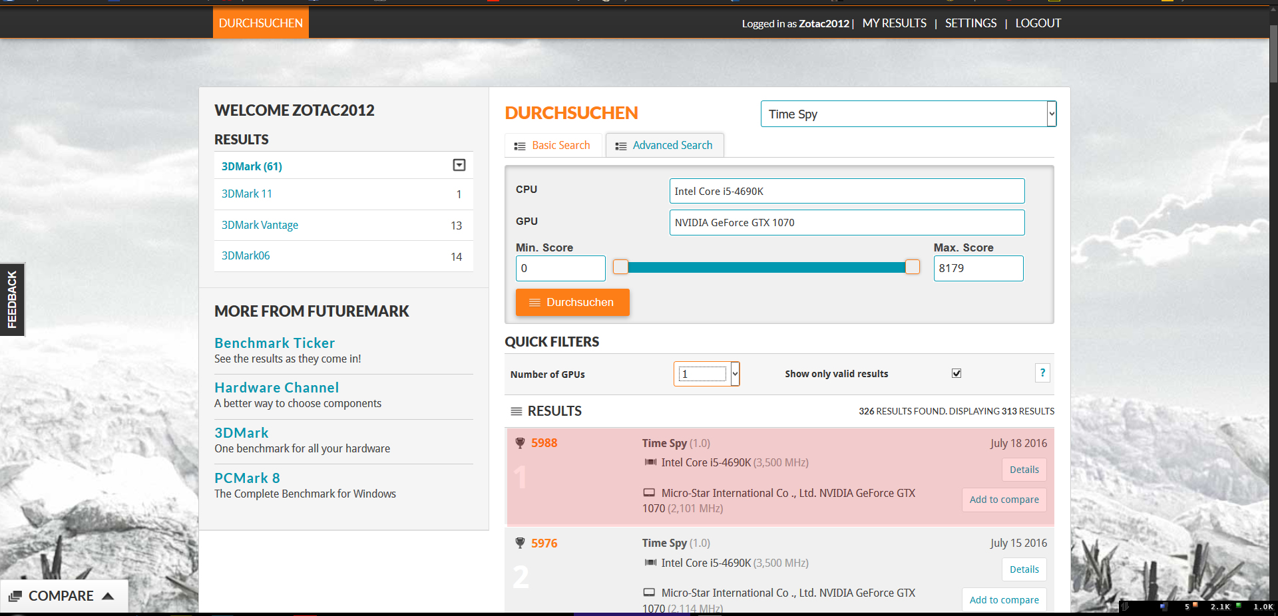Open SETTINGS in the top menu
The width and height of the screenshot is (1278, 616).
970,23
